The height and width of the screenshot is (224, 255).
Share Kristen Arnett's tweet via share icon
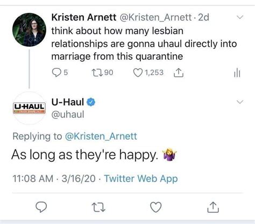click(179, 73)
